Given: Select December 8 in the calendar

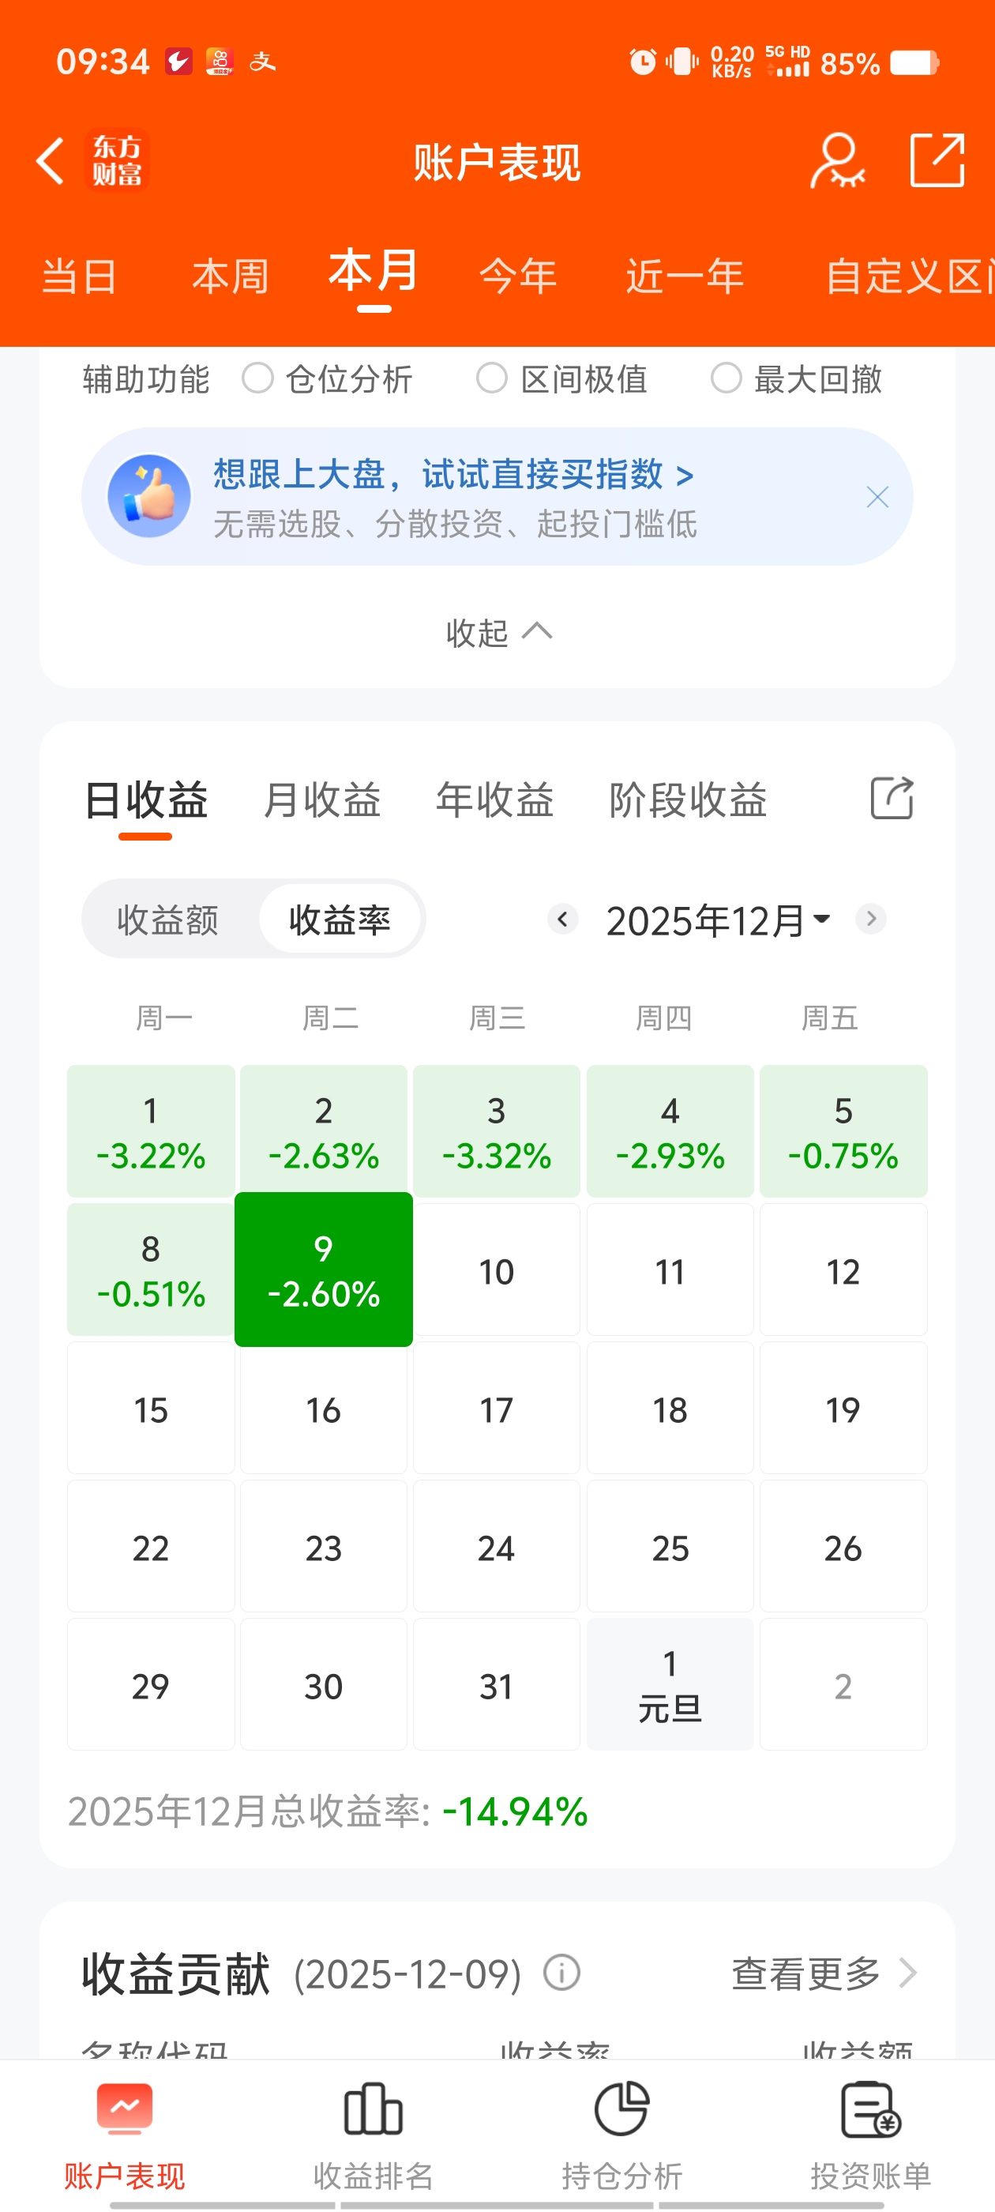Looking at the screenshot, I should pyautogui.click(x=151, y=1270).
